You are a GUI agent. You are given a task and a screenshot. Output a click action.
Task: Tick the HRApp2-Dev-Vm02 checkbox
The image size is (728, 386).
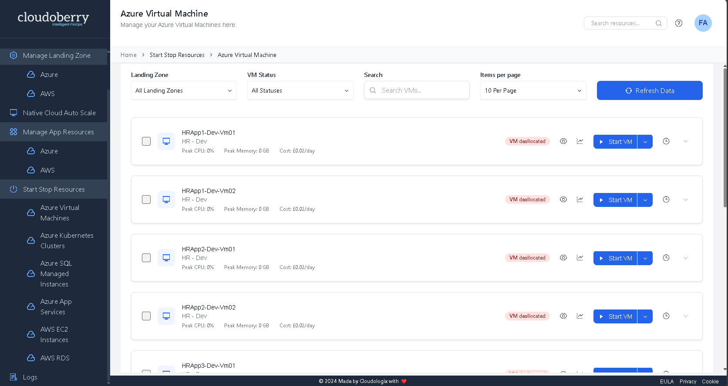click(x=146, y=316)
